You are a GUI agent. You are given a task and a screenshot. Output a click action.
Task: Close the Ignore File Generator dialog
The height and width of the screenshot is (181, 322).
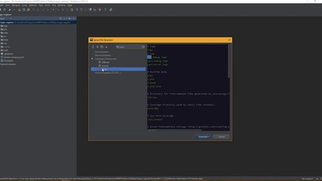[x=229, y=40]
